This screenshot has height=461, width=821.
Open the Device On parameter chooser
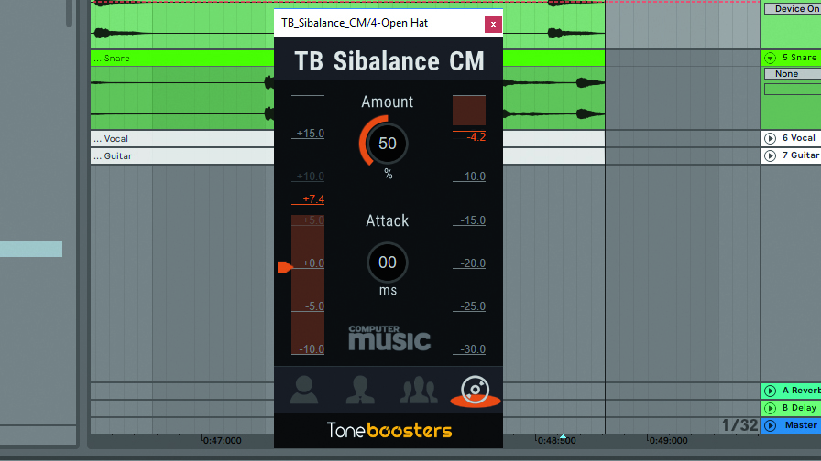793,9
